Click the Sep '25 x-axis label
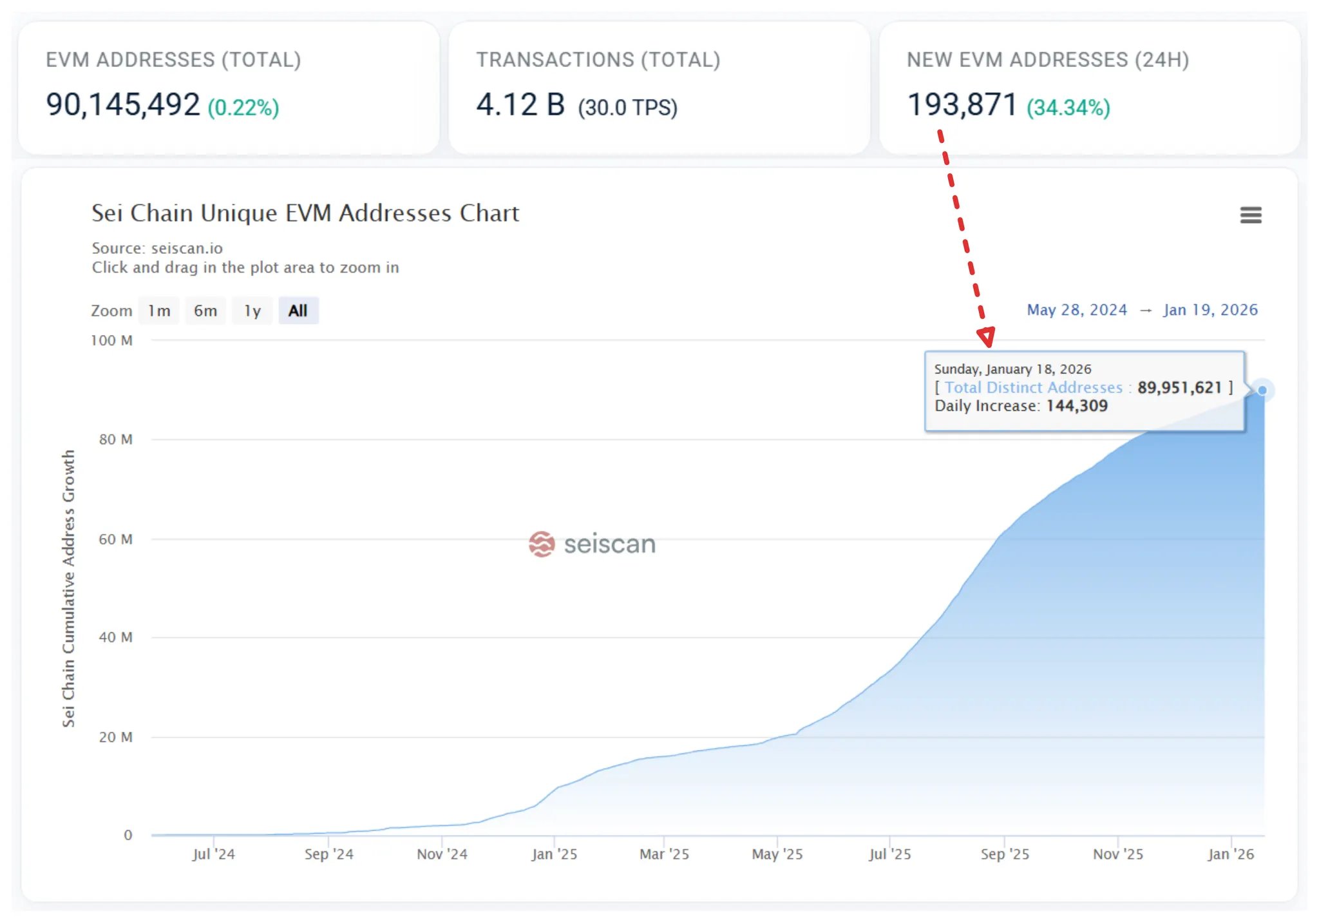The image size is (1319, 922). pyautogui.click(x=1005, y=854)
